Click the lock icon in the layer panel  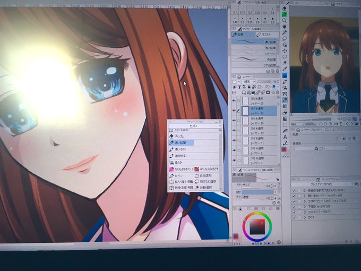[249, 87]
